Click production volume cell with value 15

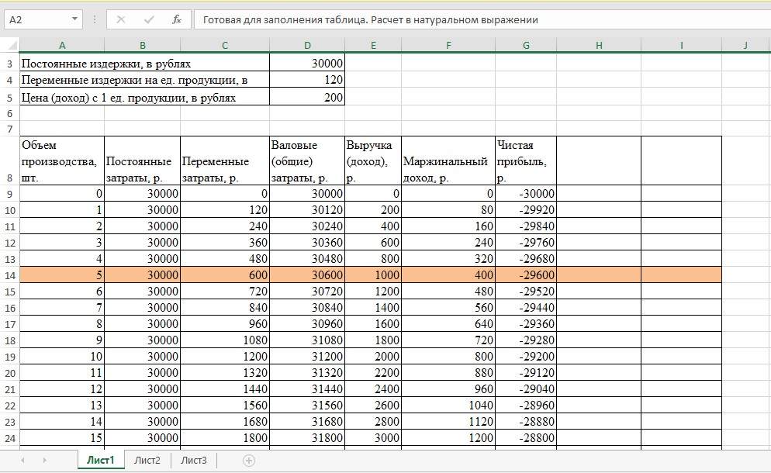[62, 437]
